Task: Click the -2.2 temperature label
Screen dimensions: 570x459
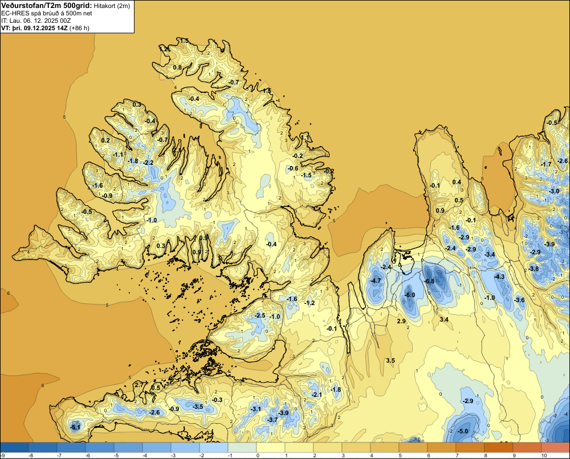Action: coord(148,163)
